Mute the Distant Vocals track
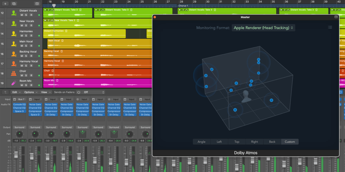 pyautogui.click(x=21, y=15)
